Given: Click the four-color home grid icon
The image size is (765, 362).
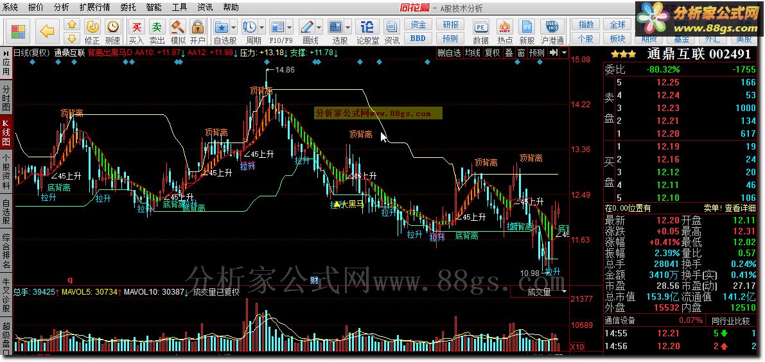Looking at the screenshot, I should point(19,32).
